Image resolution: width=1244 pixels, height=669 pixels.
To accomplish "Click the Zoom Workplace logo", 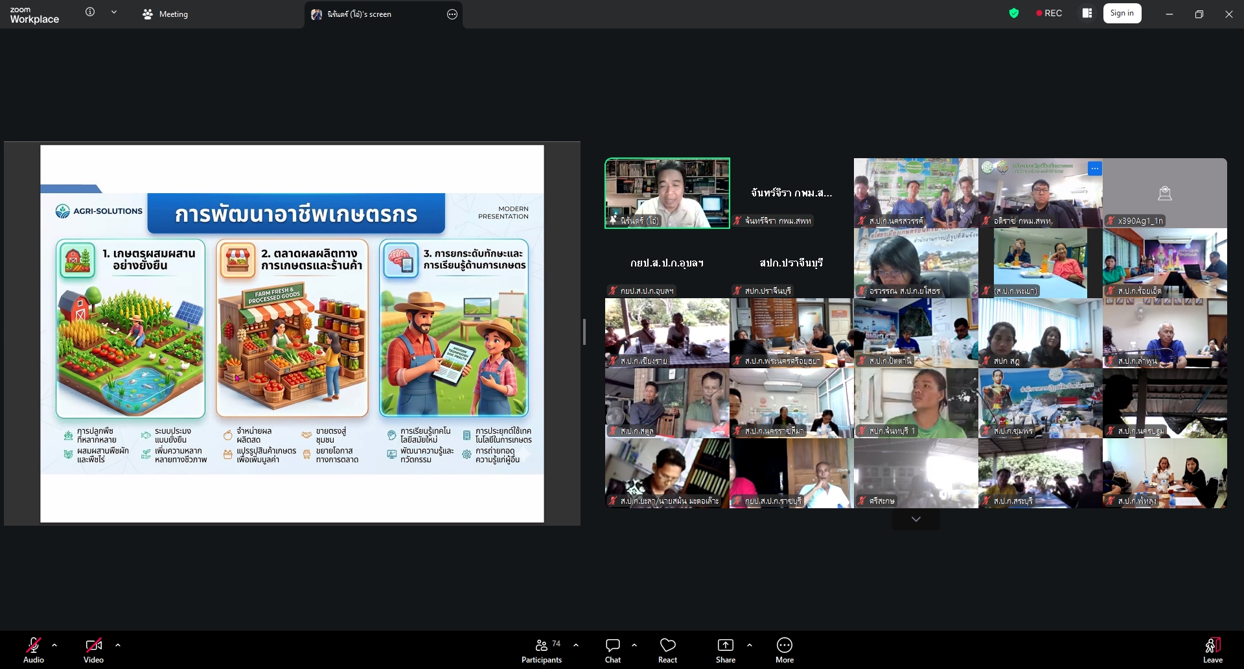I will click(x=34, y=15).
